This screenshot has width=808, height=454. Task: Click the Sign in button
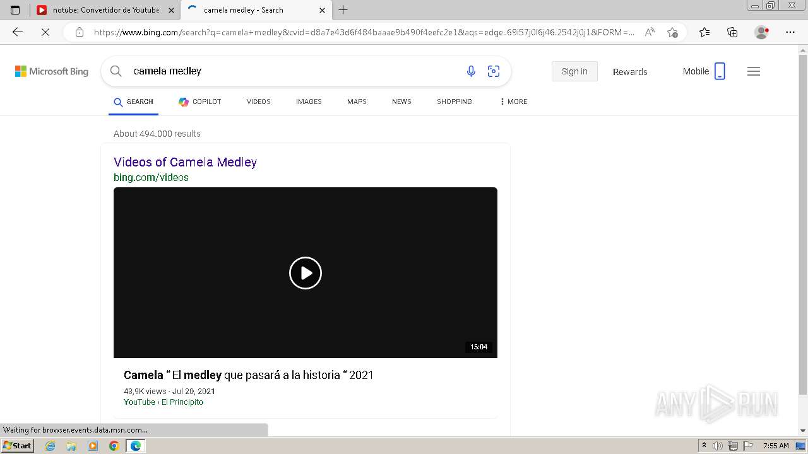point(574,71)
